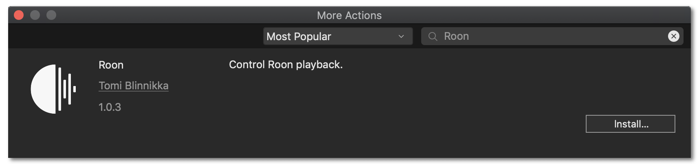Focus the search field containing Roon
The height and width of the screenshot is (164, 699).
(552, 36)
